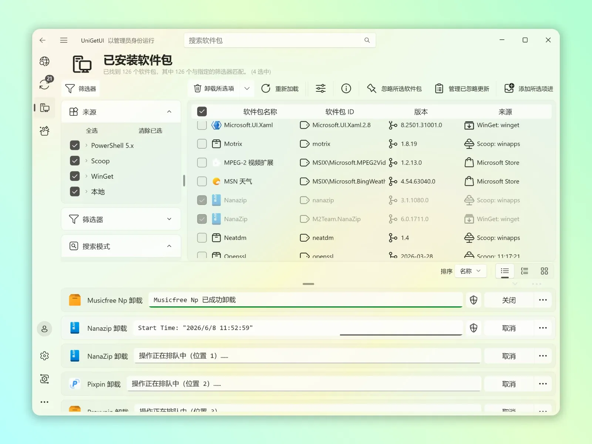Open Package Bundles sidebar icon
592x444 pixels.
(x=44, y=131)
